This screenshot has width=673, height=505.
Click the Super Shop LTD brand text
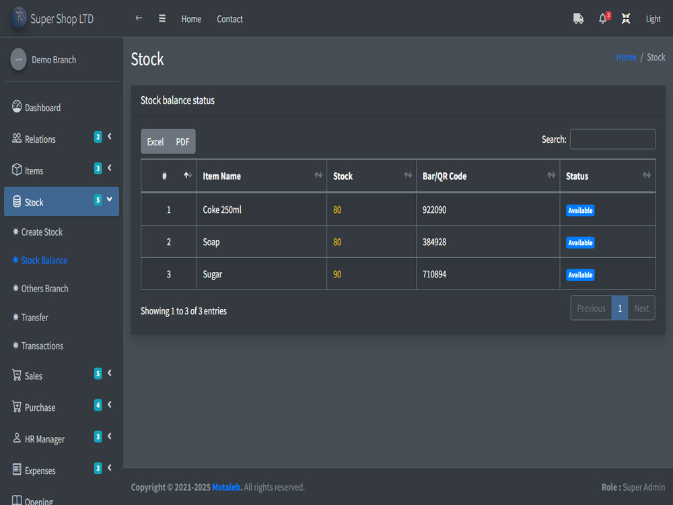tap(62, 19)
